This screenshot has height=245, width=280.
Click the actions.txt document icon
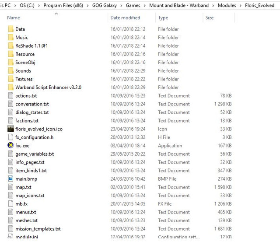pyautogui.click(x=10, y=95)
